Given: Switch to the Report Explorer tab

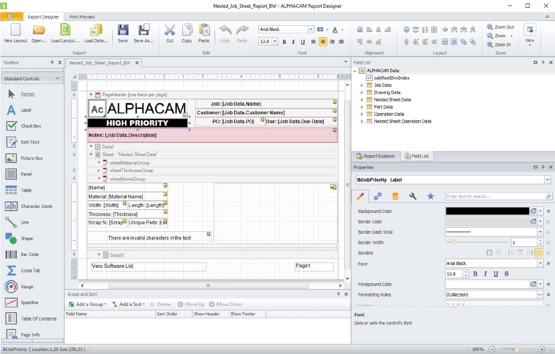Looking at the screenshot, I should tap(375, 156).
